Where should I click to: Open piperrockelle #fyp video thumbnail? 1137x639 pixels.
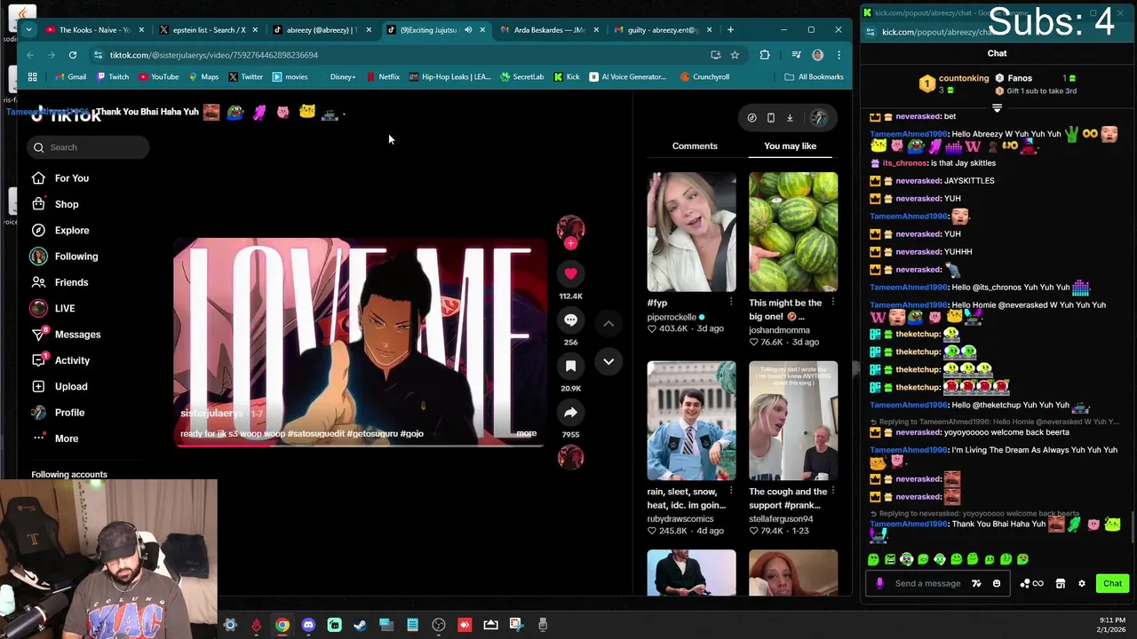pyautogui.click(x=691, y=232)
